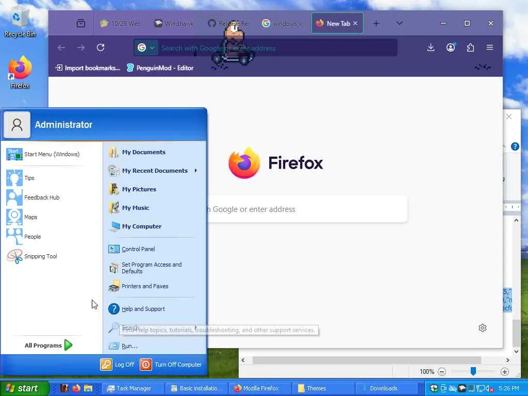
Task: Click the blue help question icon in the background window
Action: (x=515, y=146)
